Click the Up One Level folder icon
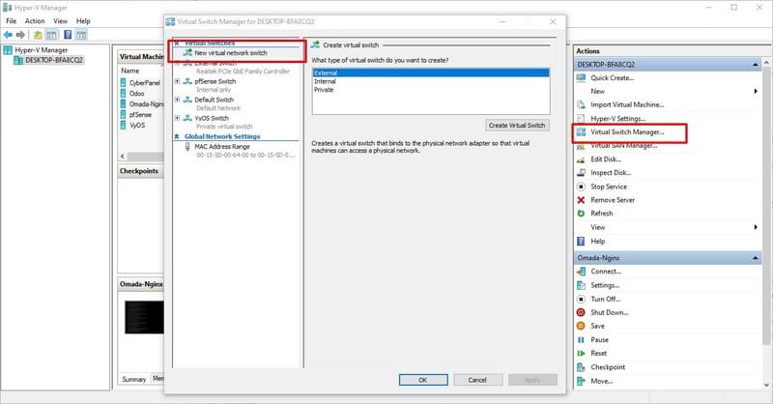 (x=38, y=35)
